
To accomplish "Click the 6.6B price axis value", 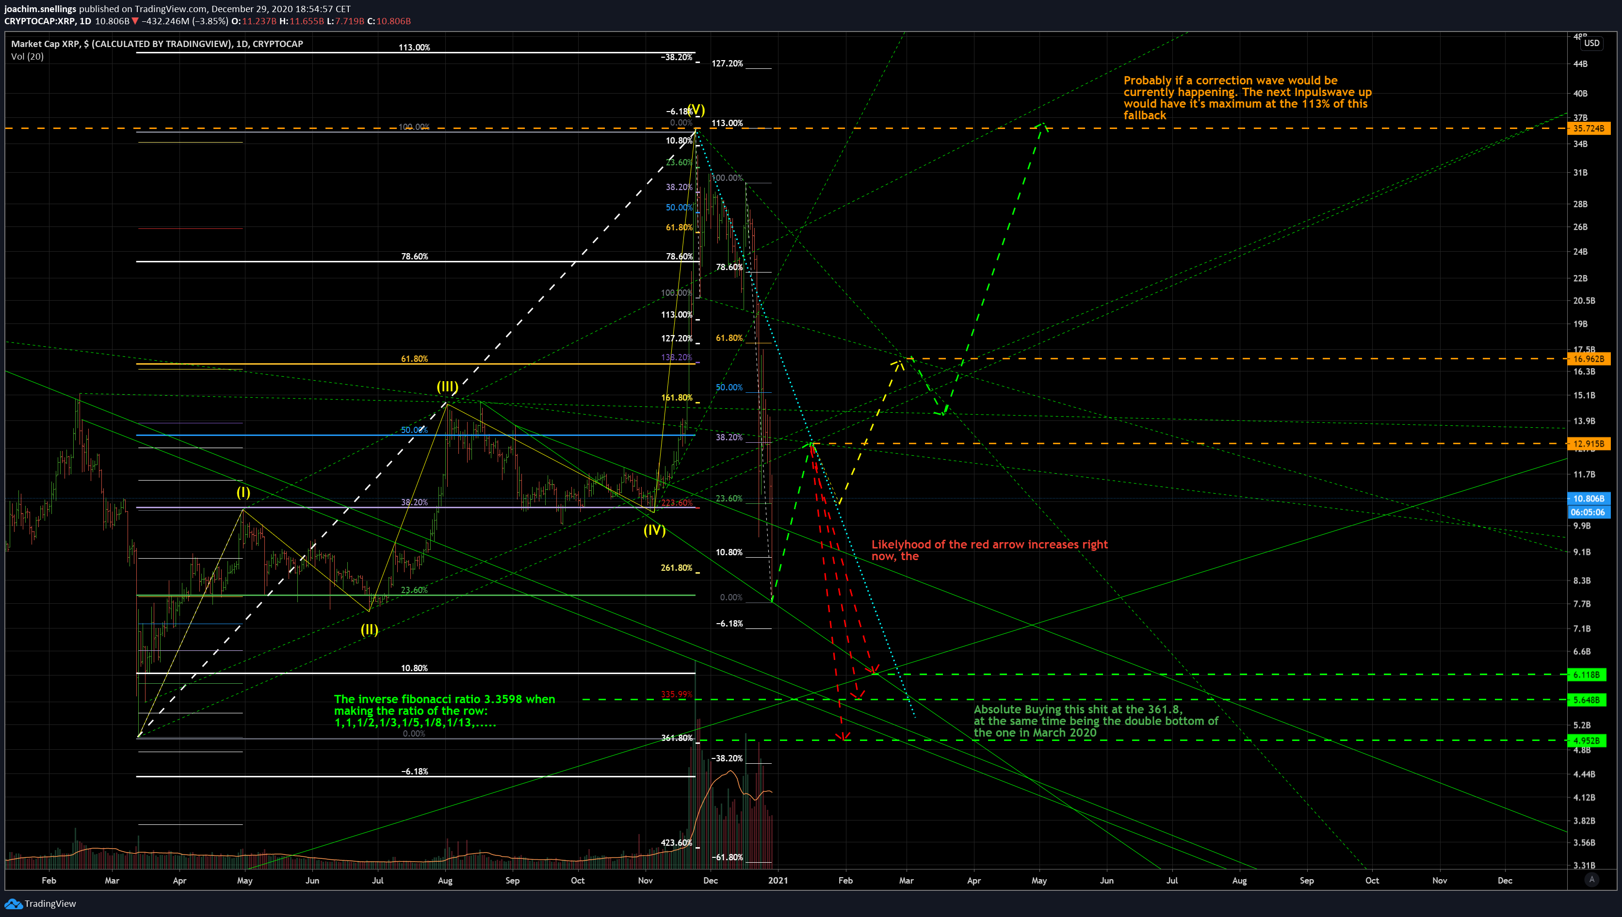I will [x=1582, y=651].
